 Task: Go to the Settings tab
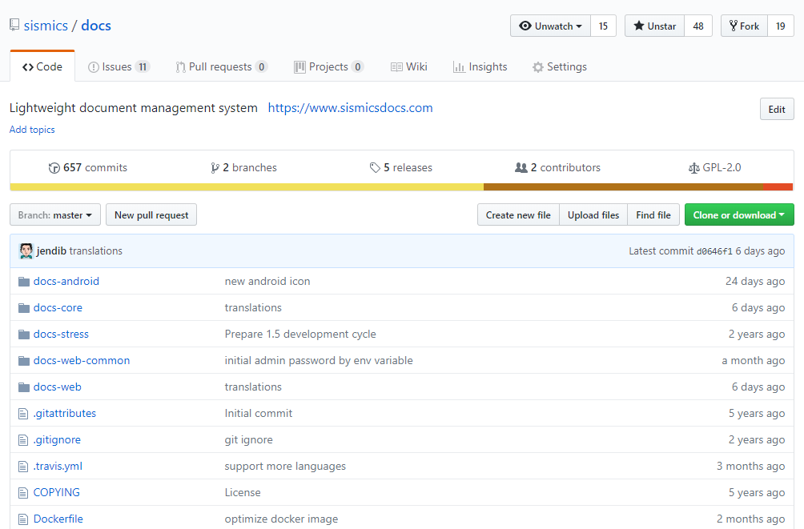(x=560, y=67)
